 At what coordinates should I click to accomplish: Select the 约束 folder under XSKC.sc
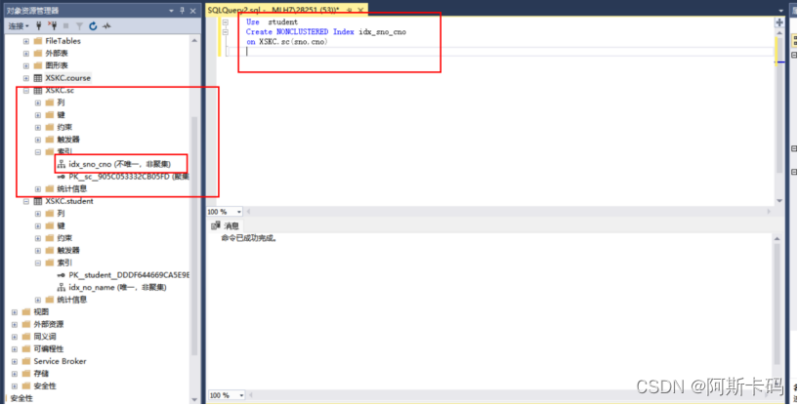tap(64, 127)
